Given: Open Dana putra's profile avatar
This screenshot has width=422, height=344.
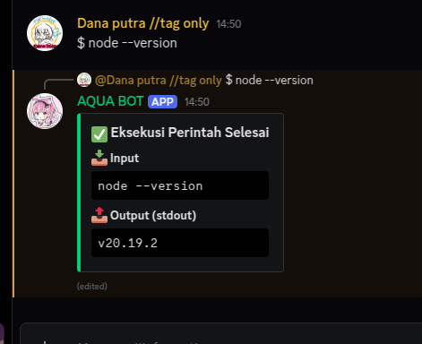Looking at the screenshot, I should [45, 33].
